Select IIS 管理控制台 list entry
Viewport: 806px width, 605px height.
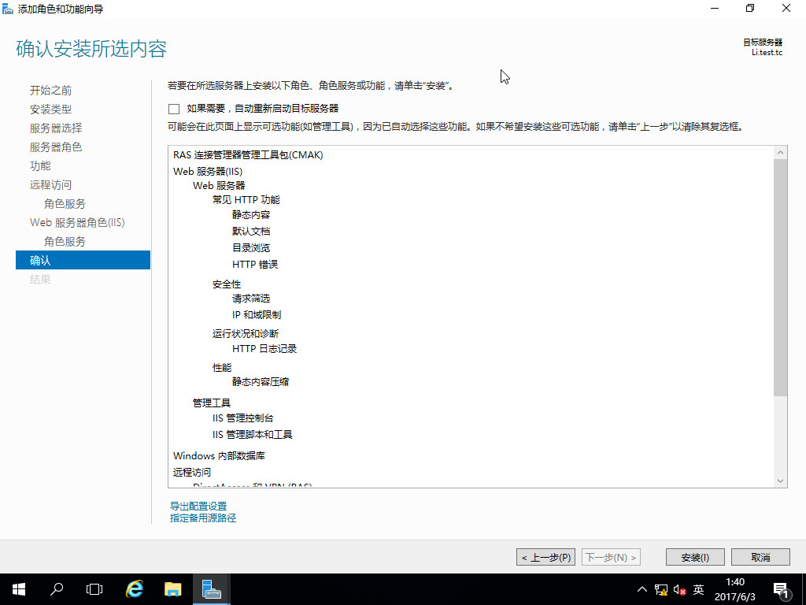tap(243, 418)
